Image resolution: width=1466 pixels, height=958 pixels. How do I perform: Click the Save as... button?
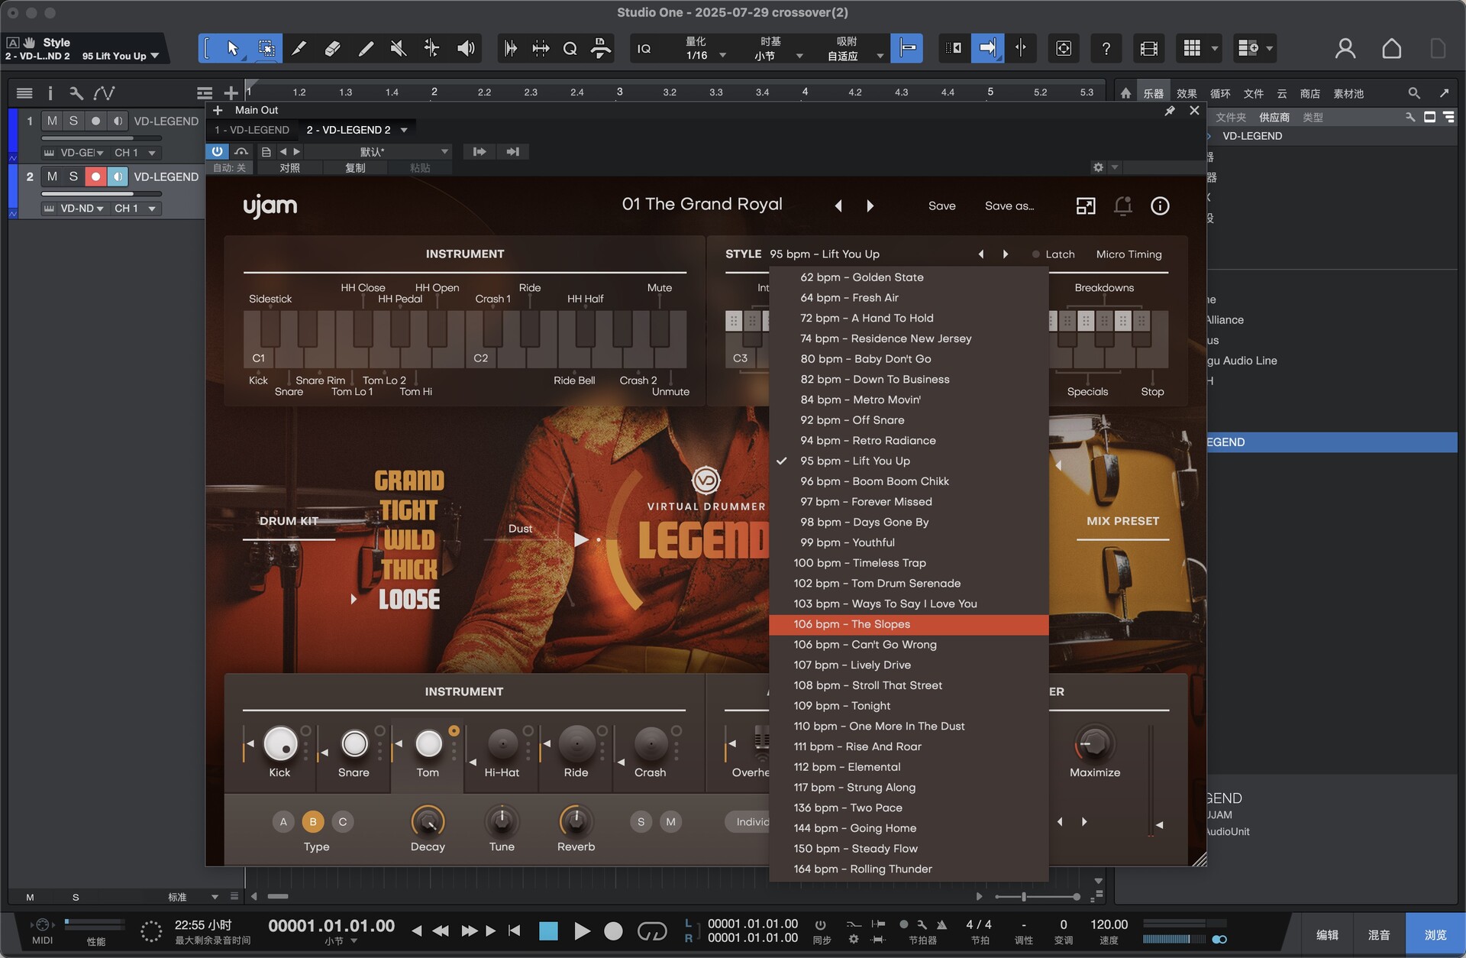tap(1009, 206)
